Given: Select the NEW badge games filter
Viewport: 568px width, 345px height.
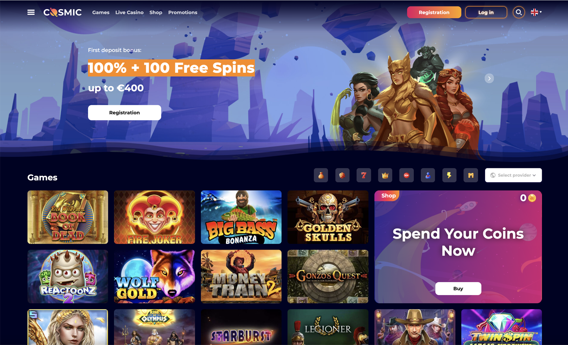Looking at the screenshot, I should [406, 175].
